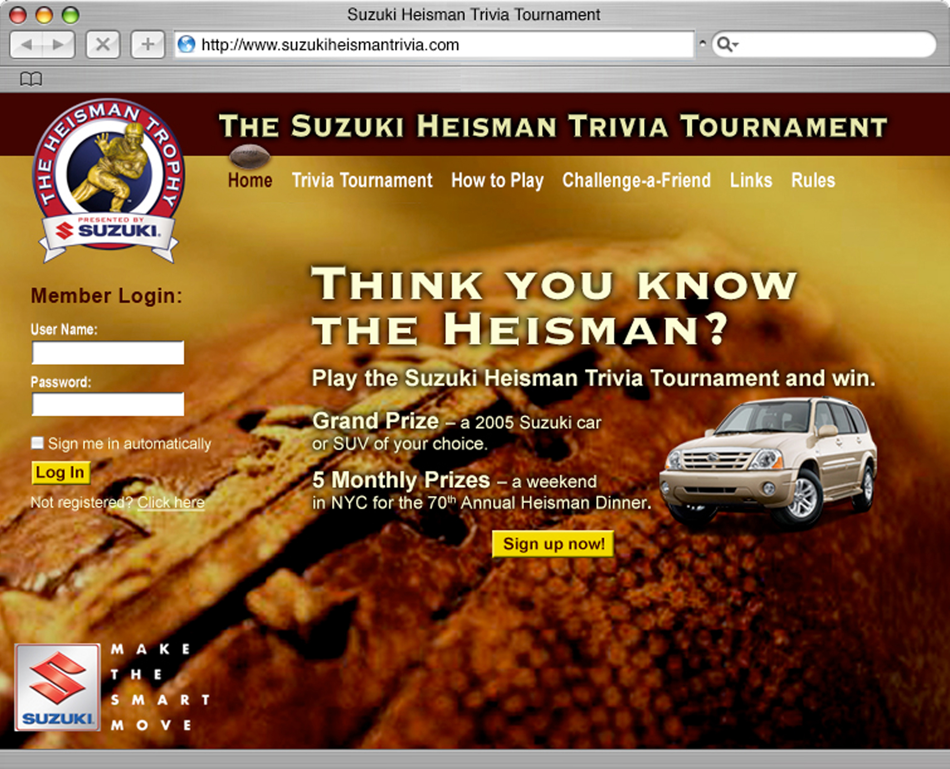Image resolution: width=950 pixels, height=769 pixels.
Task: Open the Rules nav item
Action: click(813, 180)
